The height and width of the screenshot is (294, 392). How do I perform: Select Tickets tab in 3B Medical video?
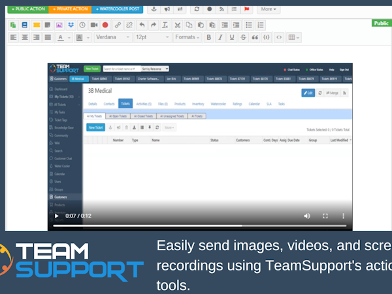coord(125,103)
